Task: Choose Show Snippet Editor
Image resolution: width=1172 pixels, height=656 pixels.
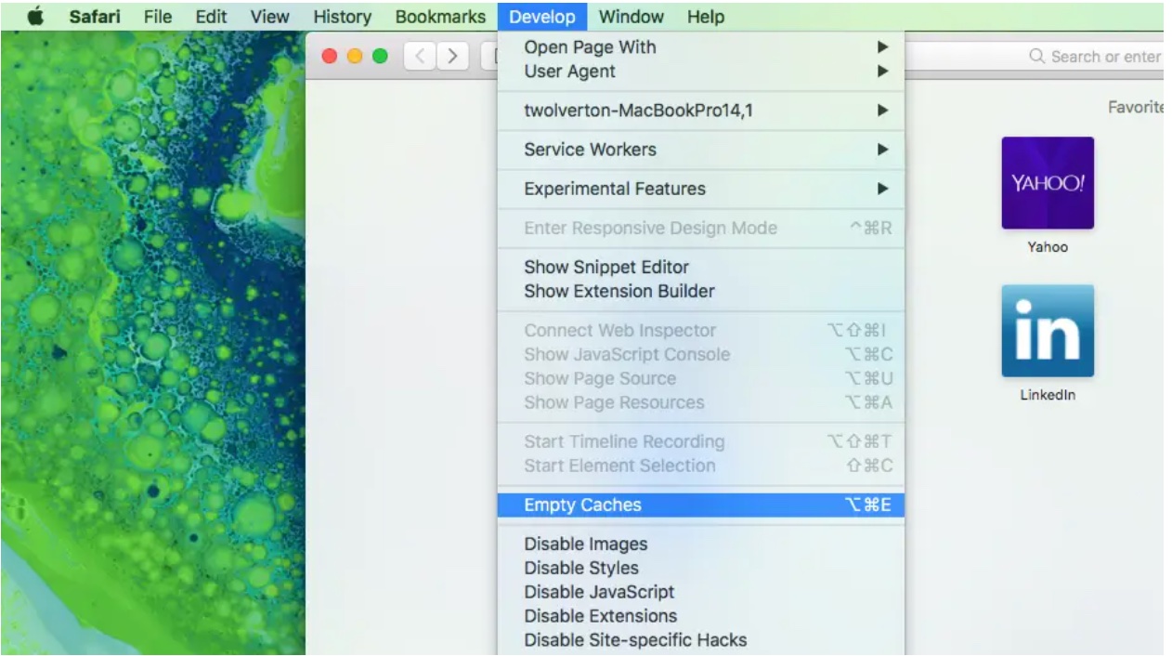Action: tap(700, 267)
